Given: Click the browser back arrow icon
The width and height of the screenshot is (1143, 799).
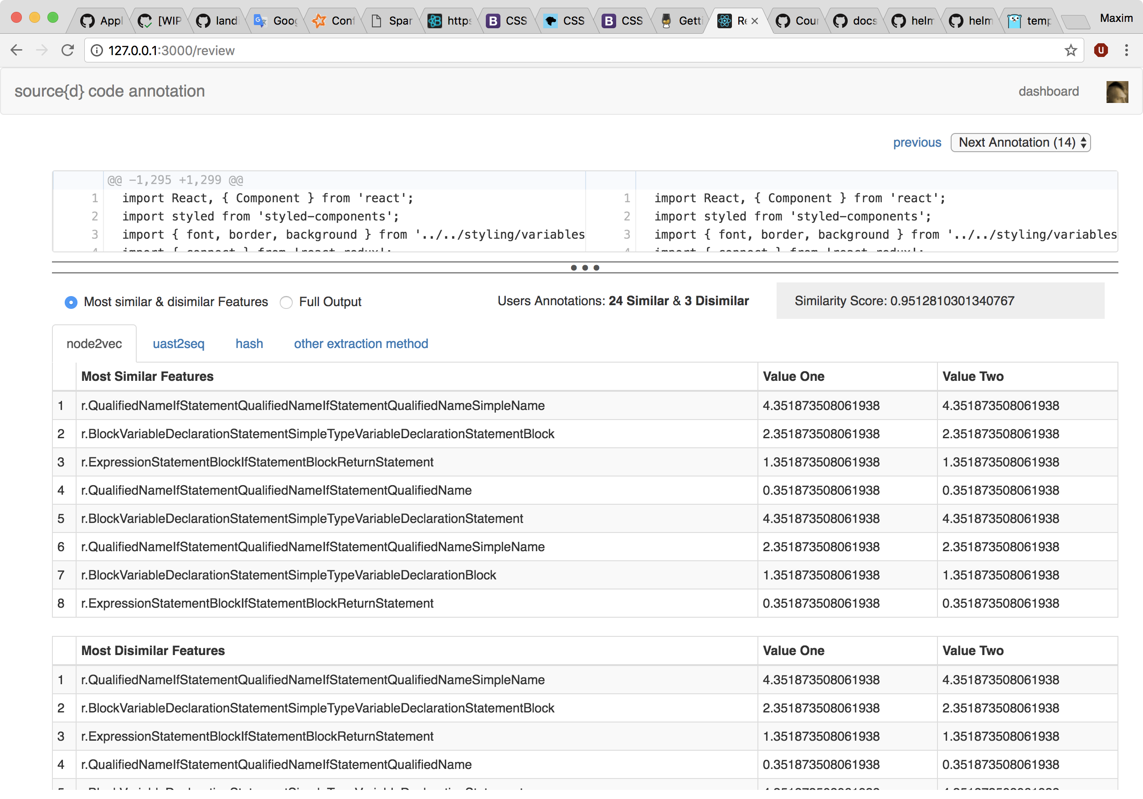Looking at the screenshot, I should pos(16,50).
